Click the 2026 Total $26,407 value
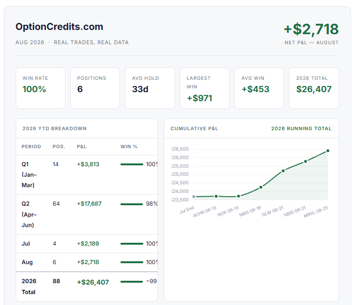This screenshot has width=352, height=305. pyautogui.click(x=314, y=89)
